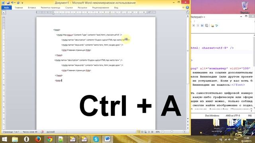Screen dimensions: 255x143
Task: Save the document using the Quick Access icon
Action: pyautogui.click(x=8, y=3)
